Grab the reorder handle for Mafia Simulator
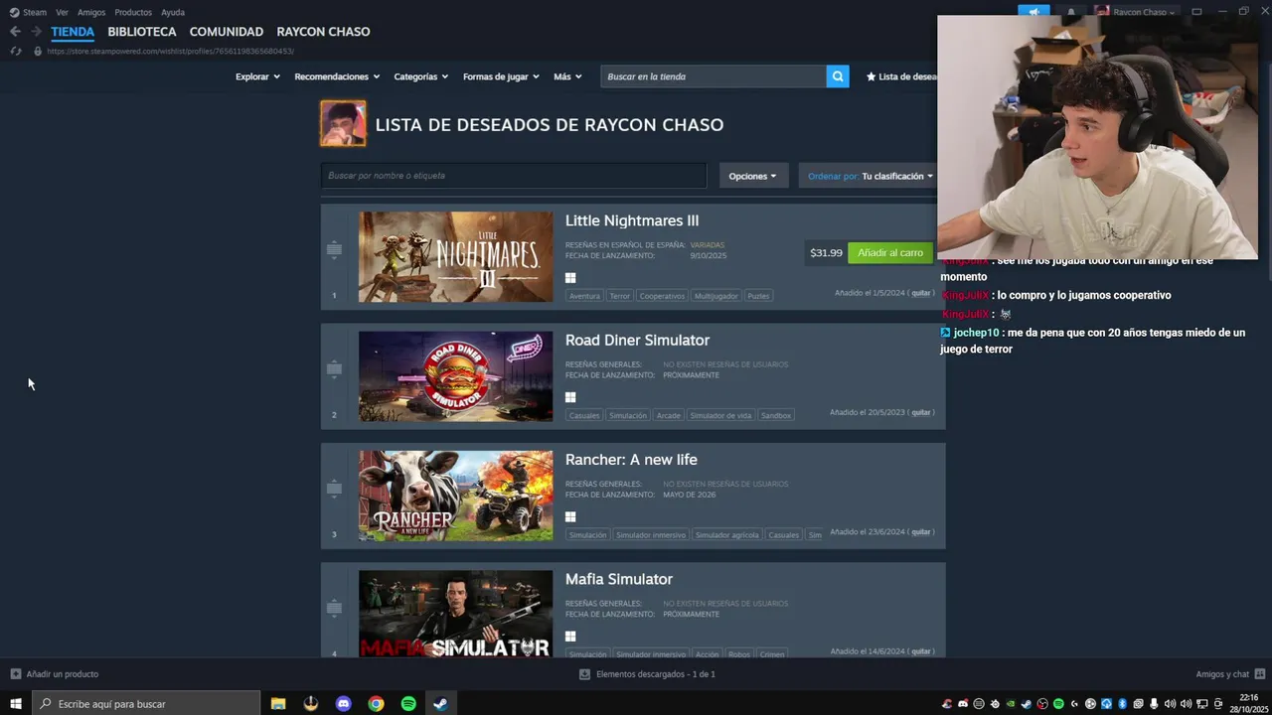The height and width of the screenshot is (715, 1272). tap(334, 608)
